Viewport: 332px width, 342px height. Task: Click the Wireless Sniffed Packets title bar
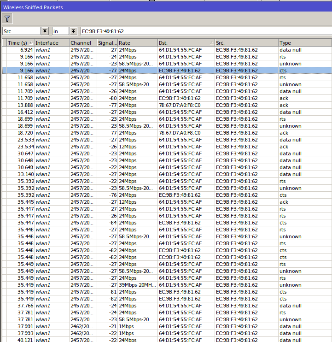click(167, 7)
